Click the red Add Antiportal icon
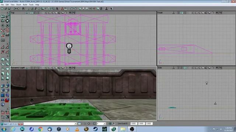Screen dimensions: 236x132 tap(7, 100)
